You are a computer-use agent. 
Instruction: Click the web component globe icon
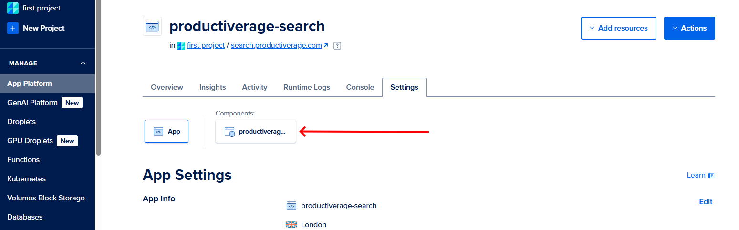tap(230, 132)
